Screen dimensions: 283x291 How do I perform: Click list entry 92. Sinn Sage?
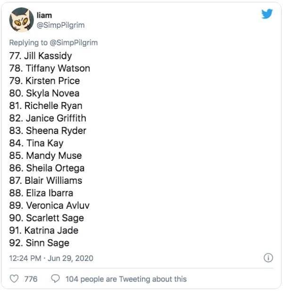point(39,243)
